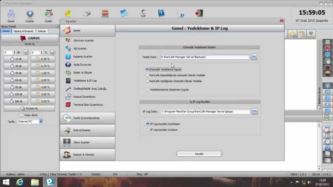Image resolution: width=333 pixels, height=187 pixels.
Task: Open Görünüm Ayarları settings item
Action: (83, 41)
